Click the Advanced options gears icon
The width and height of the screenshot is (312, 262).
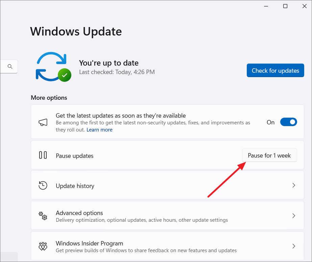[x=43, y=216]
